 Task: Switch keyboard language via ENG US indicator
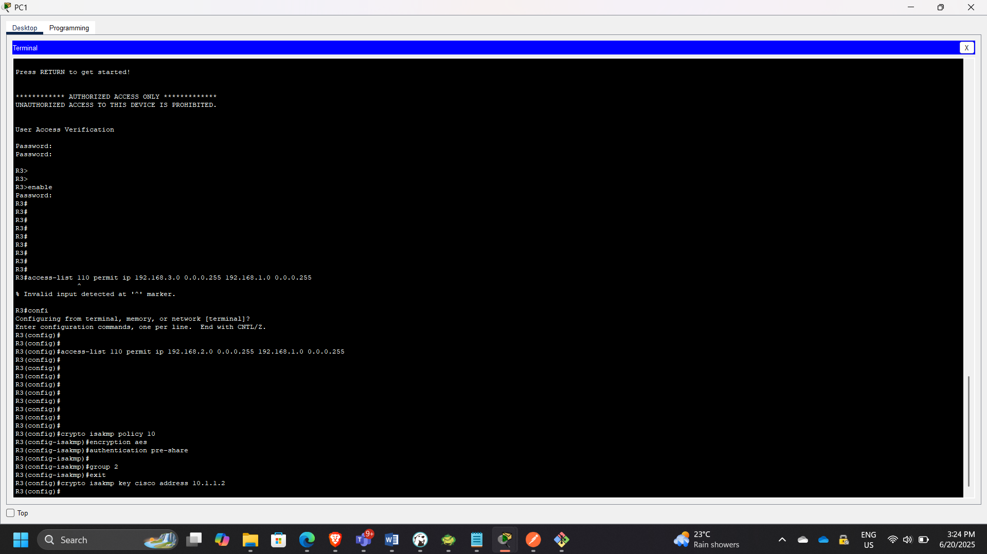click(868, 540)
